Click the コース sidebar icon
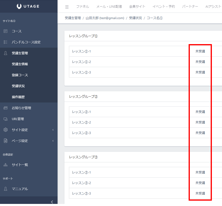Image resolution: width=222 pixels, height=206 pixels. (5, 31)
